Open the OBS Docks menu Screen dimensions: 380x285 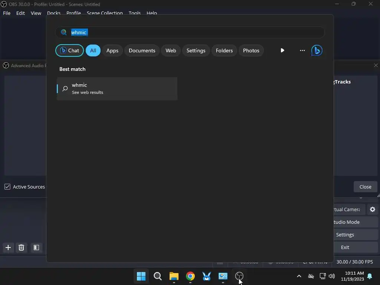[x=53, y=13]
